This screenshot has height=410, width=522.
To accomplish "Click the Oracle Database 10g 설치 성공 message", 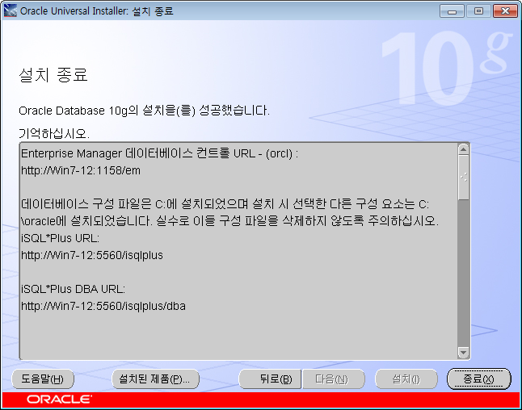I will tap(144, 111).
